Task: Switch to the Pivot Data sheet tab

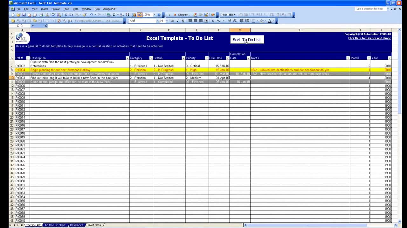Action: pos(94,225)
